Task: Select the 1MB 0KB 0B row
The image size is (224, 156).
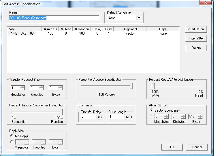Action: click(93, 33)
